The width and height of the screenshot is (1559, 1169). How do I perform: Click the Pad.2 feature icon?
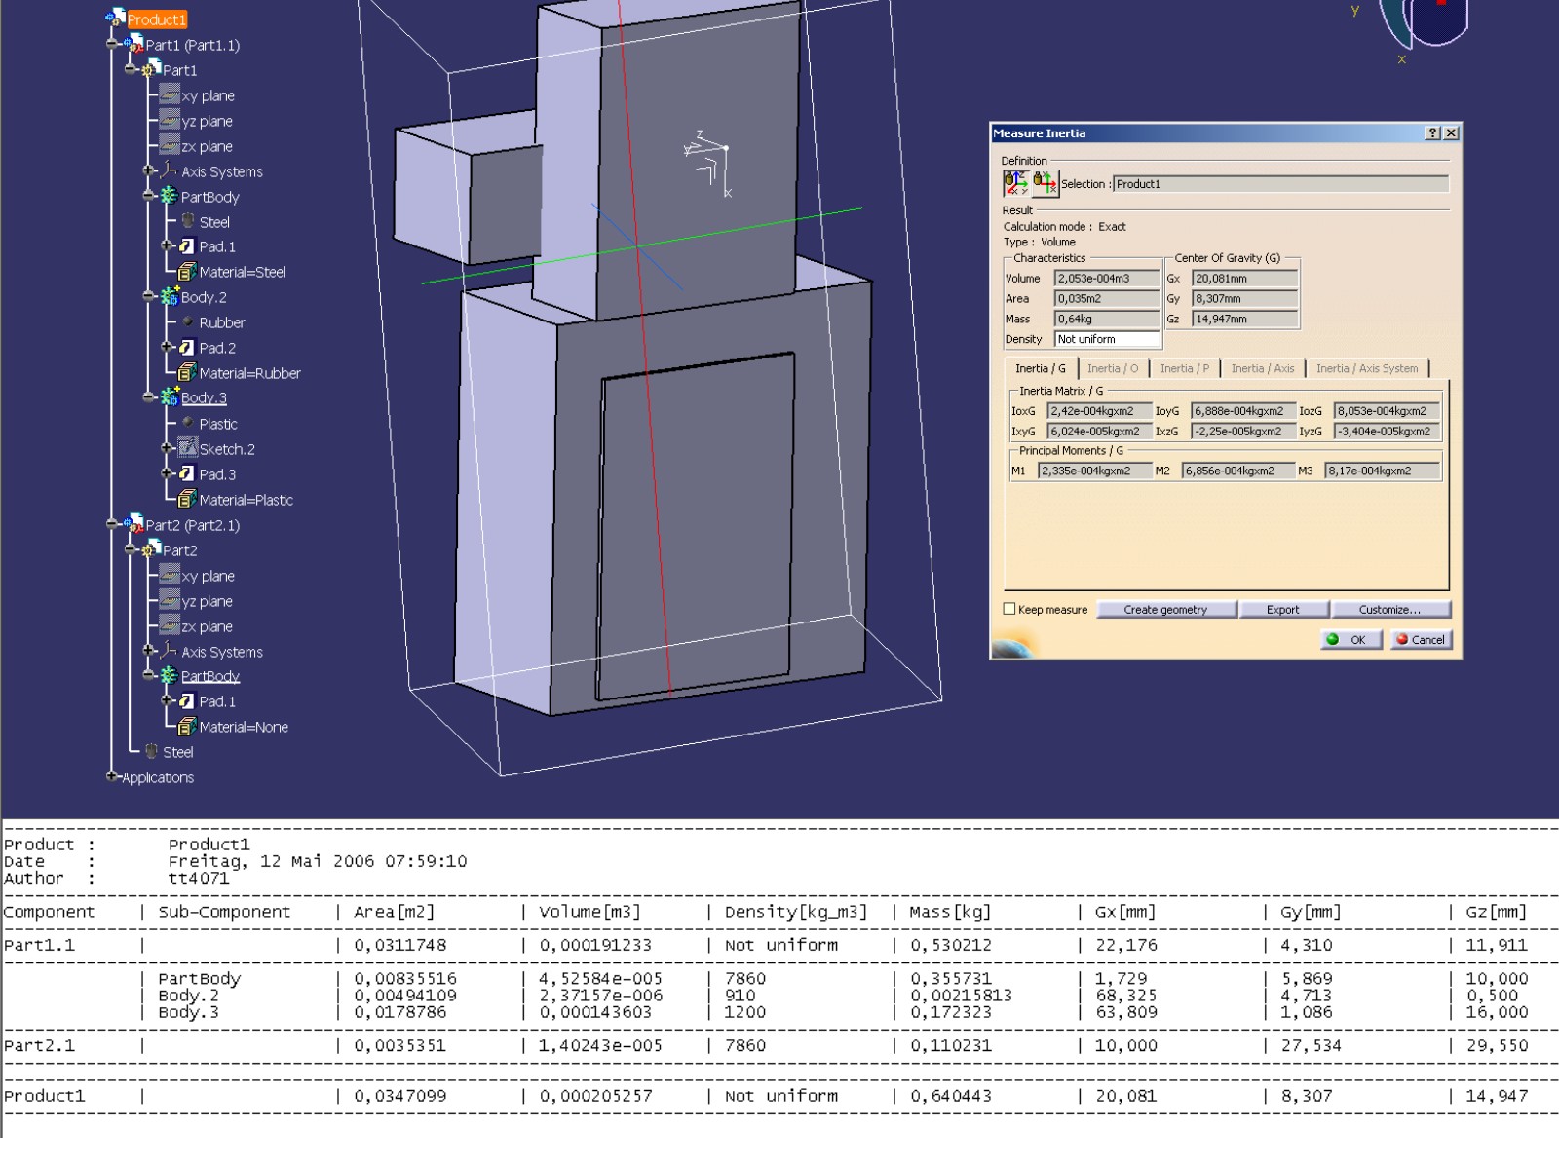pyautogui.click(x=187, y=347)
